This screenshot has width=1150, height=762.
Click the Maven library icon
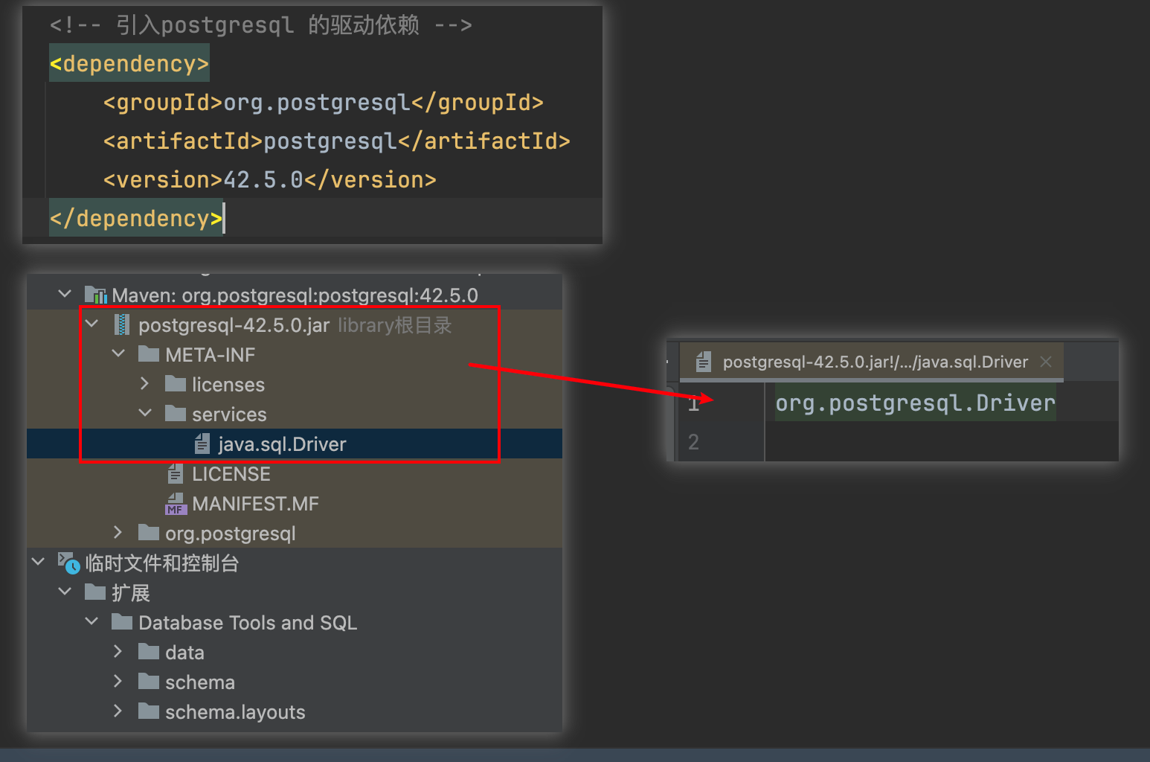tap(95, 295)
